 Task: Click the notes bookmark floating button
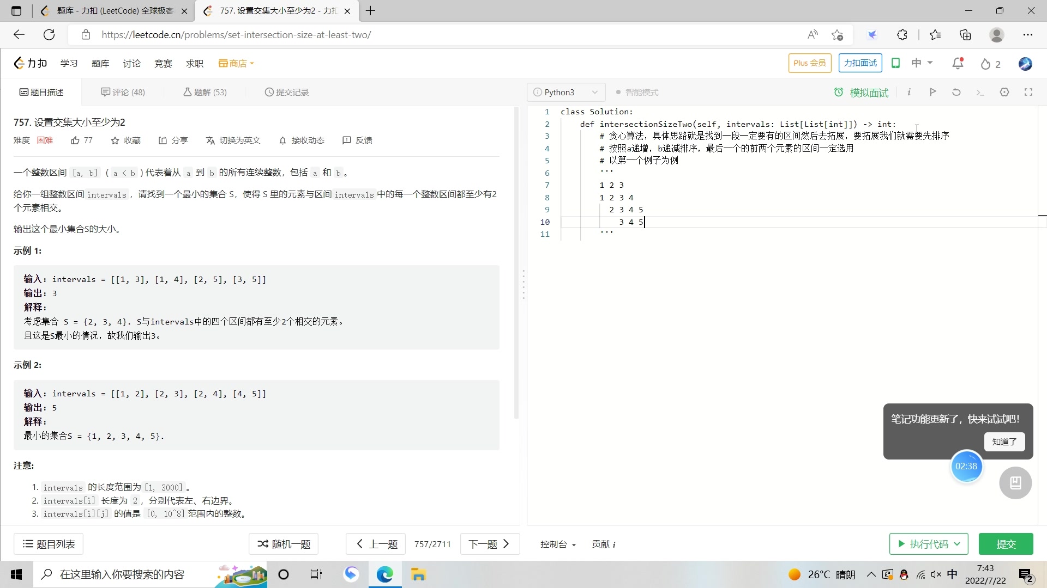[1015, 483]
